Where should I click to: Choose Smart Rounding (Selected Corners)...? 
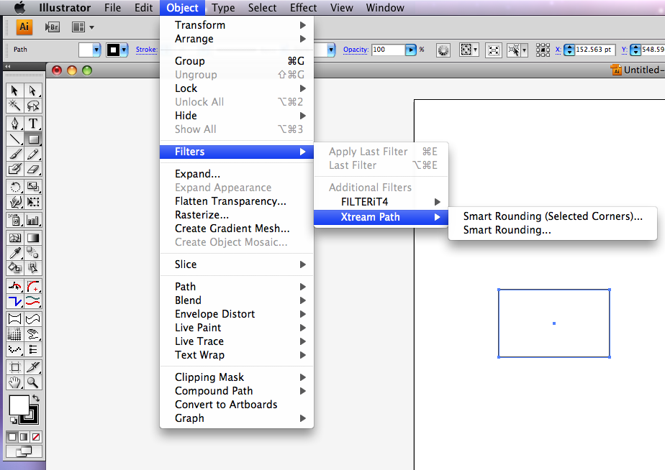(553, 216)
